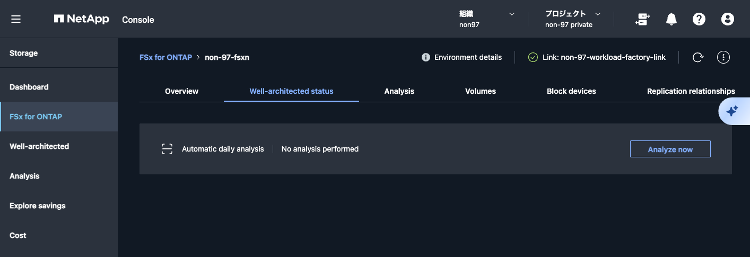The height and width of the screenshot is (257, 750).
Task: Click the 'No analysis performed' text
Action: [x=320, y=149]
